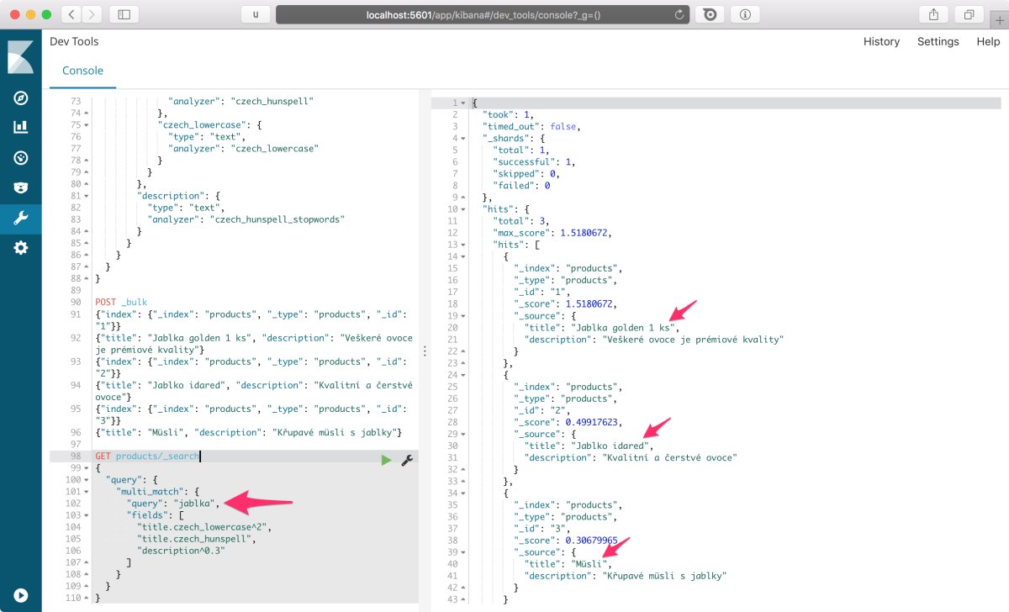Image resolution: width=1009 pixels, height=612 pixels.
Task: Run the request with green play button
Action: pyautogui.click(x=386, y=460)
